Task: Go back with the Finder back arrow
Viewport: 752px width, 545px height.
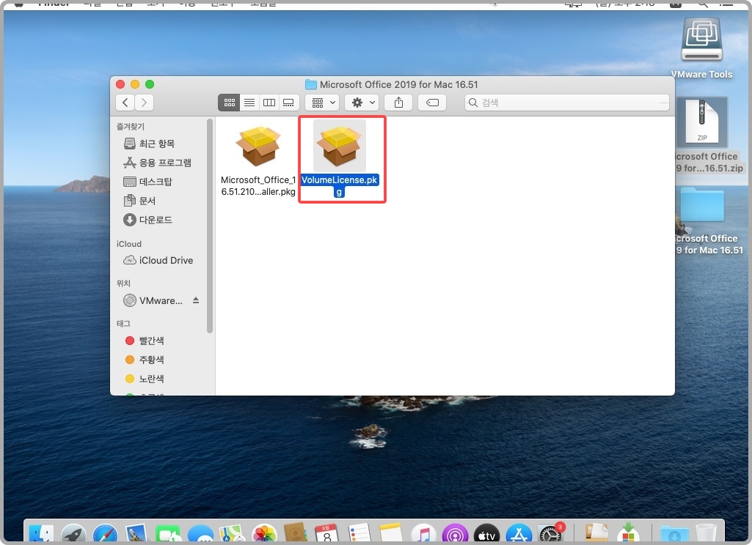Action: [x=125, y=103]
